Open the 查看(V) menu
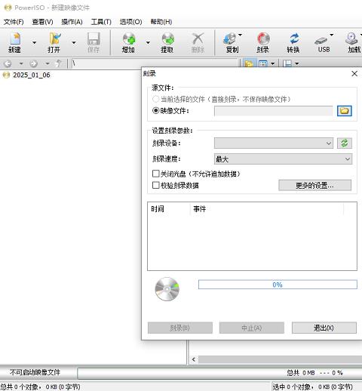 (42, 22)
